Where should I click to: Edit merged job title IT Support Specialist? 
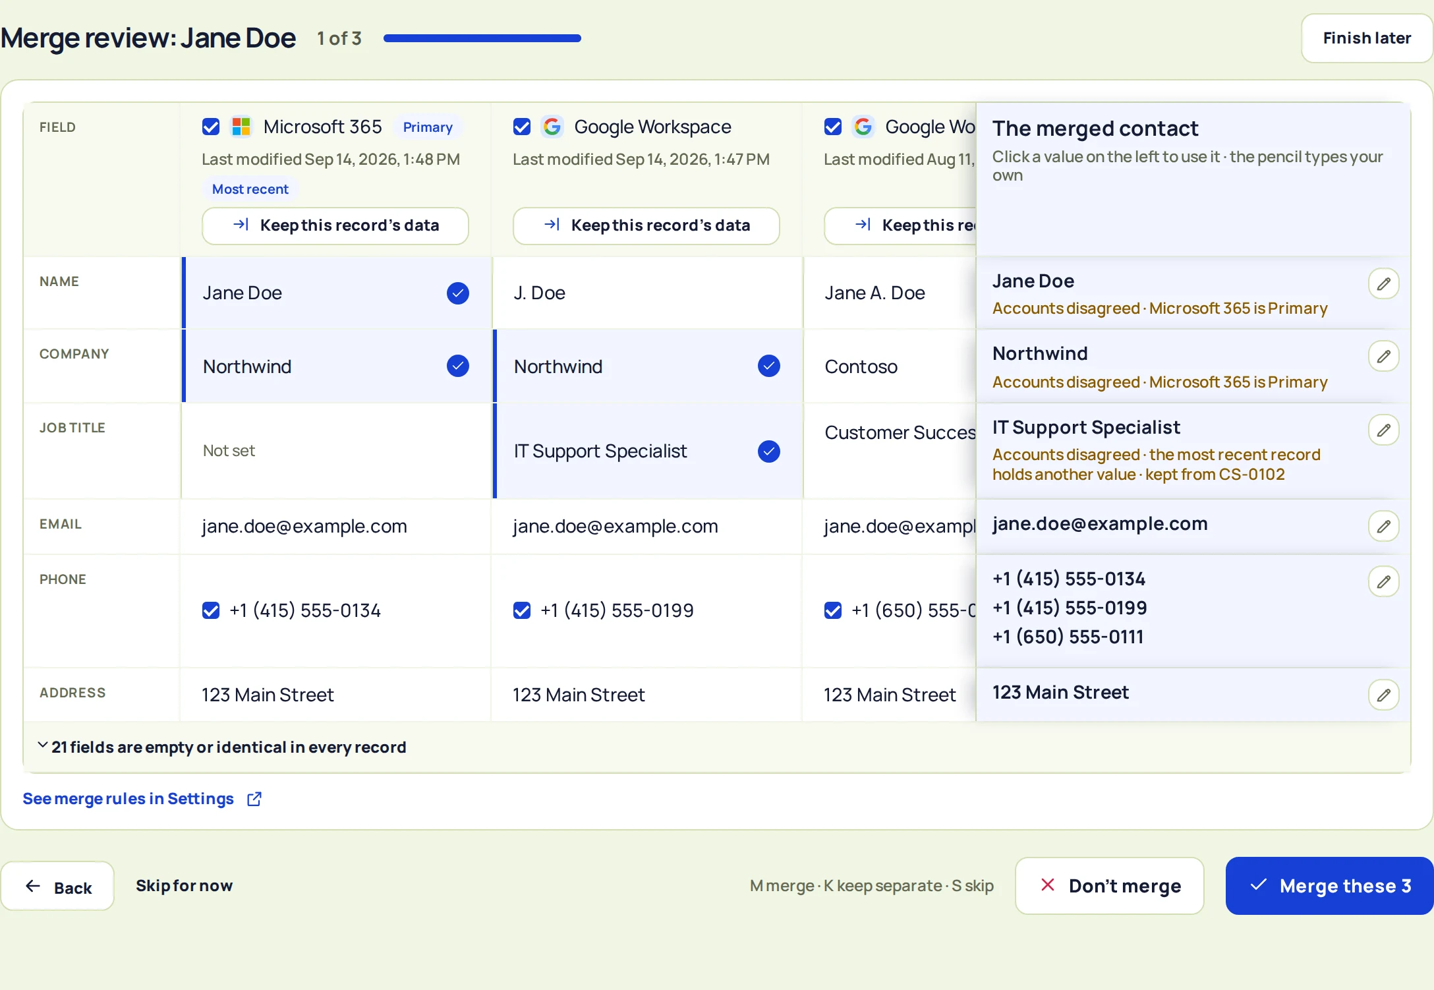point(1383,430)
